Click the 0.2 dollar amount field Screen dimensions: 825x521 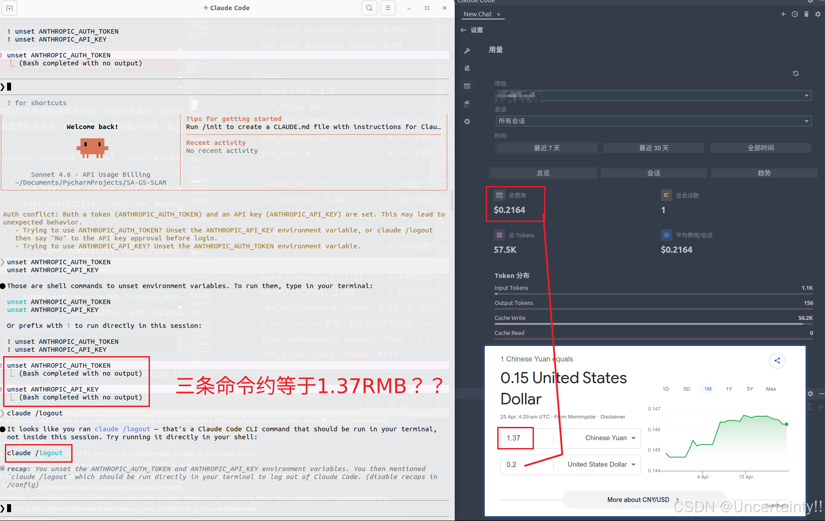[x=526, y=464]
